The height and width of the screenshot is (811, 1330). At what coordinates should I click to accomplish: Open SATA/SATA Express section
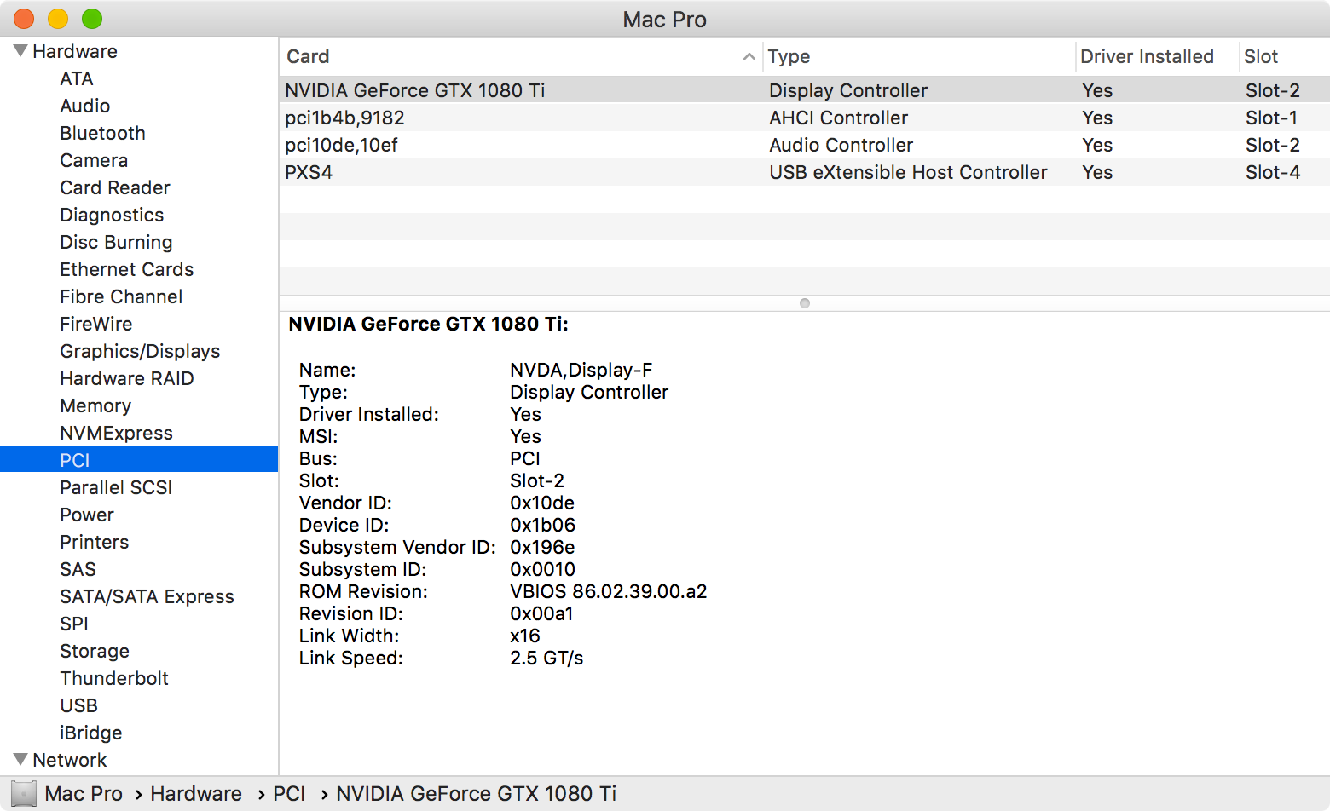click(x=147, y=596)
